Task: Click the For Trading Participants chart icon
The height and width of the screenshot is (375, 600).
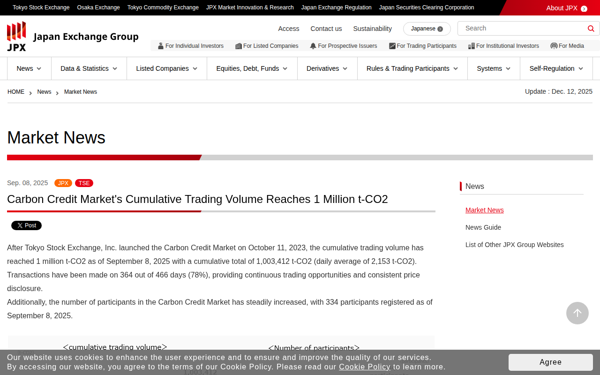Action: coord(392,46)
